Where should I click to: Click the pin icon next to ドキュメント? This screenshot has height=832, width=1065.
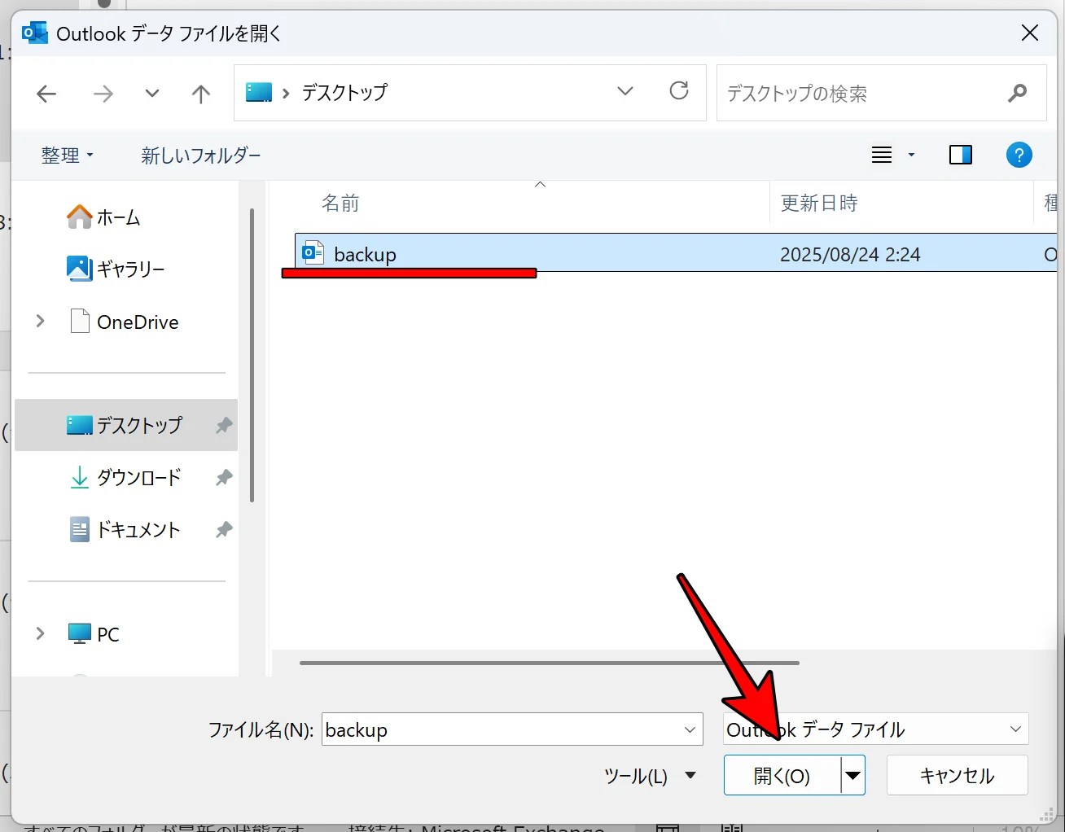pos(224,530)
